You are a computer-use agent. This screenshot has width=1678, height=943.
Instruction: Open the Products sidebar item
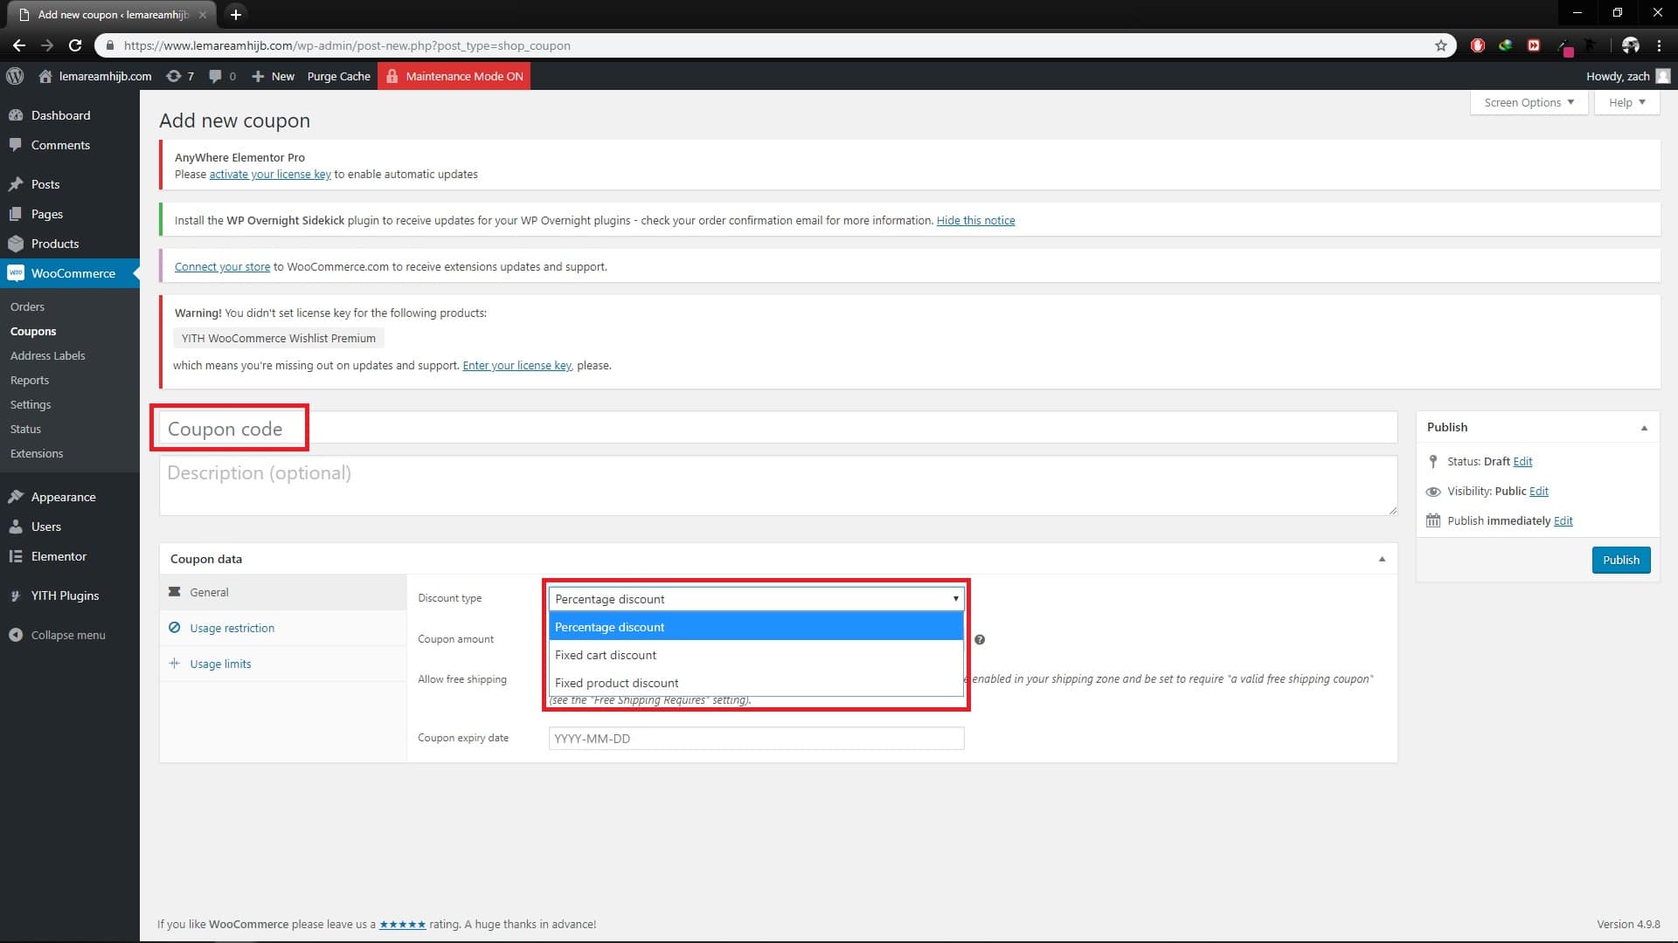pyautogui.click(x=70, y=244)
